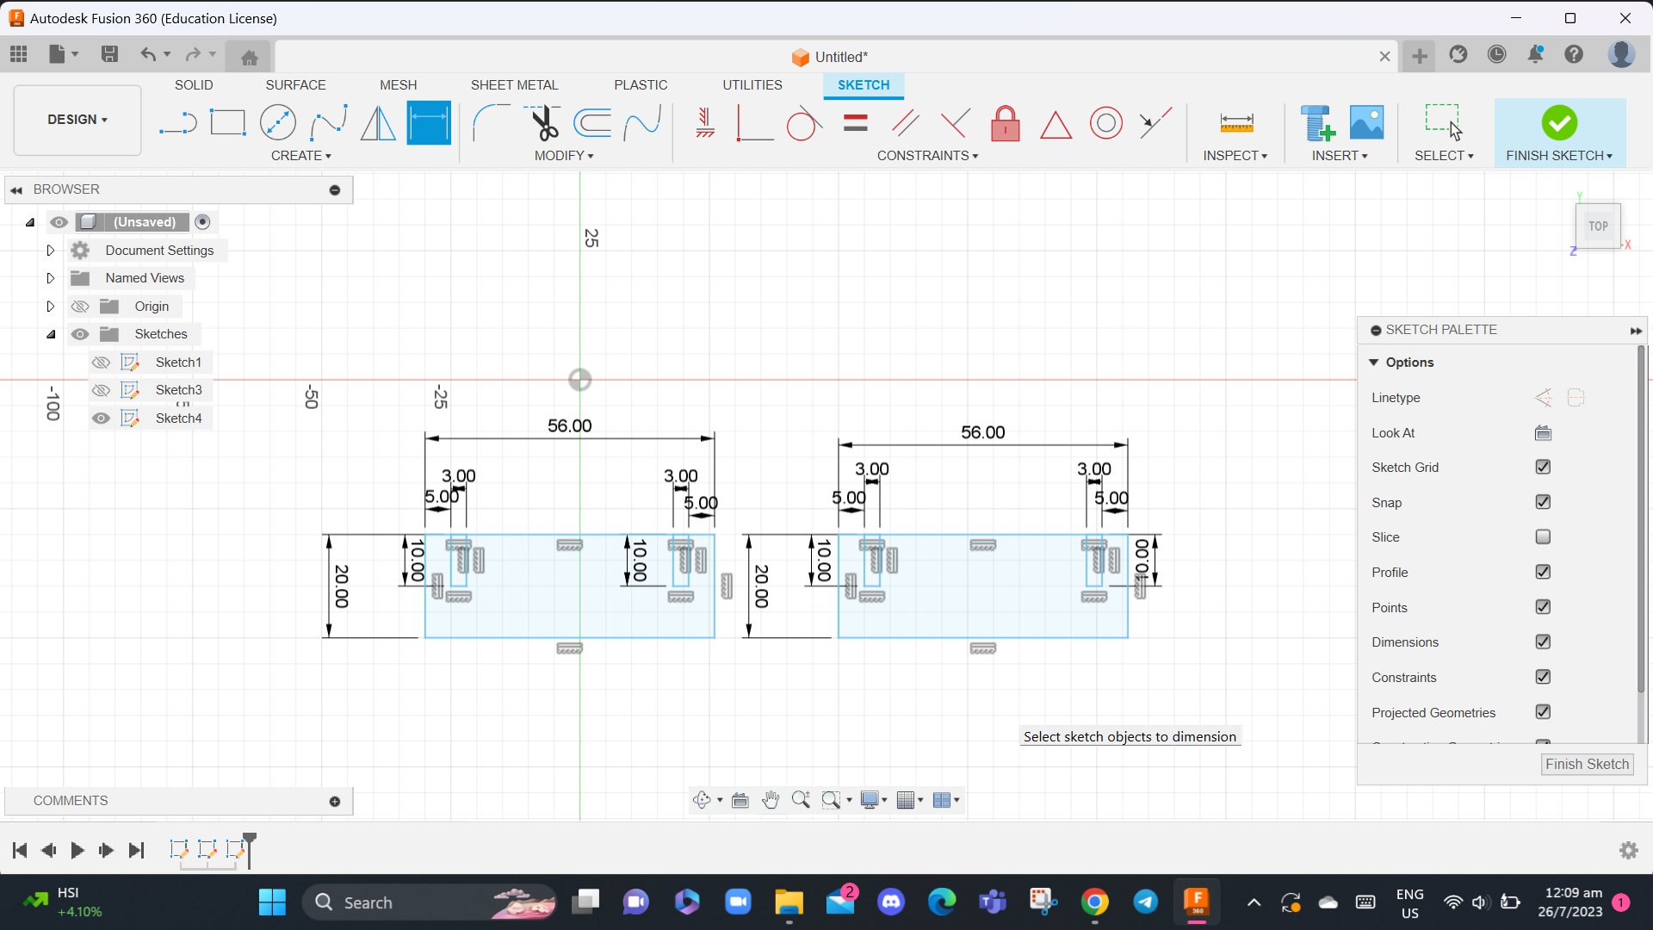Show Sketch1 using its eye icon
Viewport: 1653px width, 930px height.
tap(101, 363)
